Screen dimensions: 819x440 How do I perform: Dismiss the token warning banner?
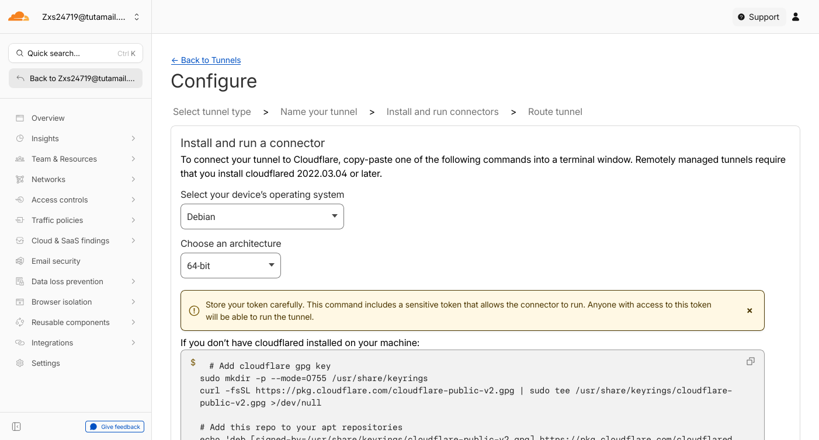[749, 310]
